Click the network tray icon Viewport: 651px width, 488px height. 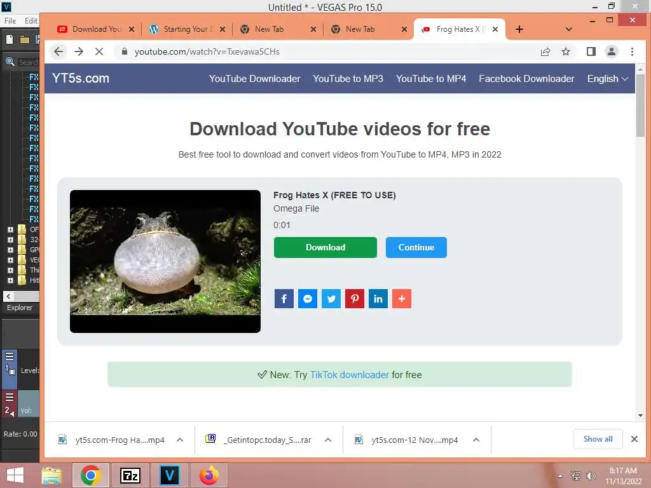point(575,476)
